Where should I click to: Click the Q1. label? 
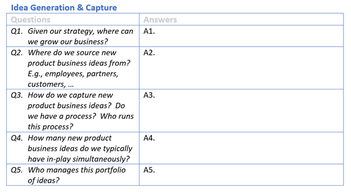coord(17,31)
